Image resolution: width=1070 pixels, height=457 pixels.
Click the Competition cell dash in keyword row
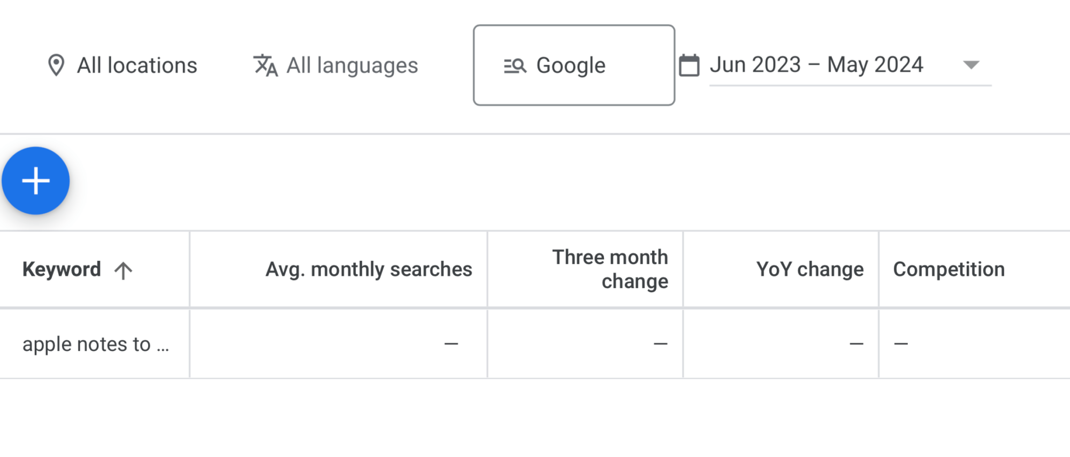901,344
